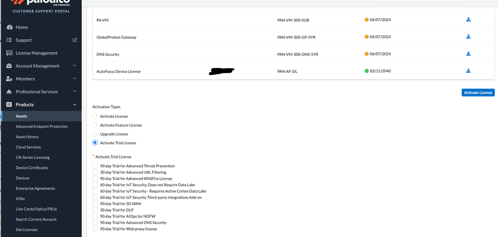
Task: Collapse the Products menu
Action: tap(74, 105)
